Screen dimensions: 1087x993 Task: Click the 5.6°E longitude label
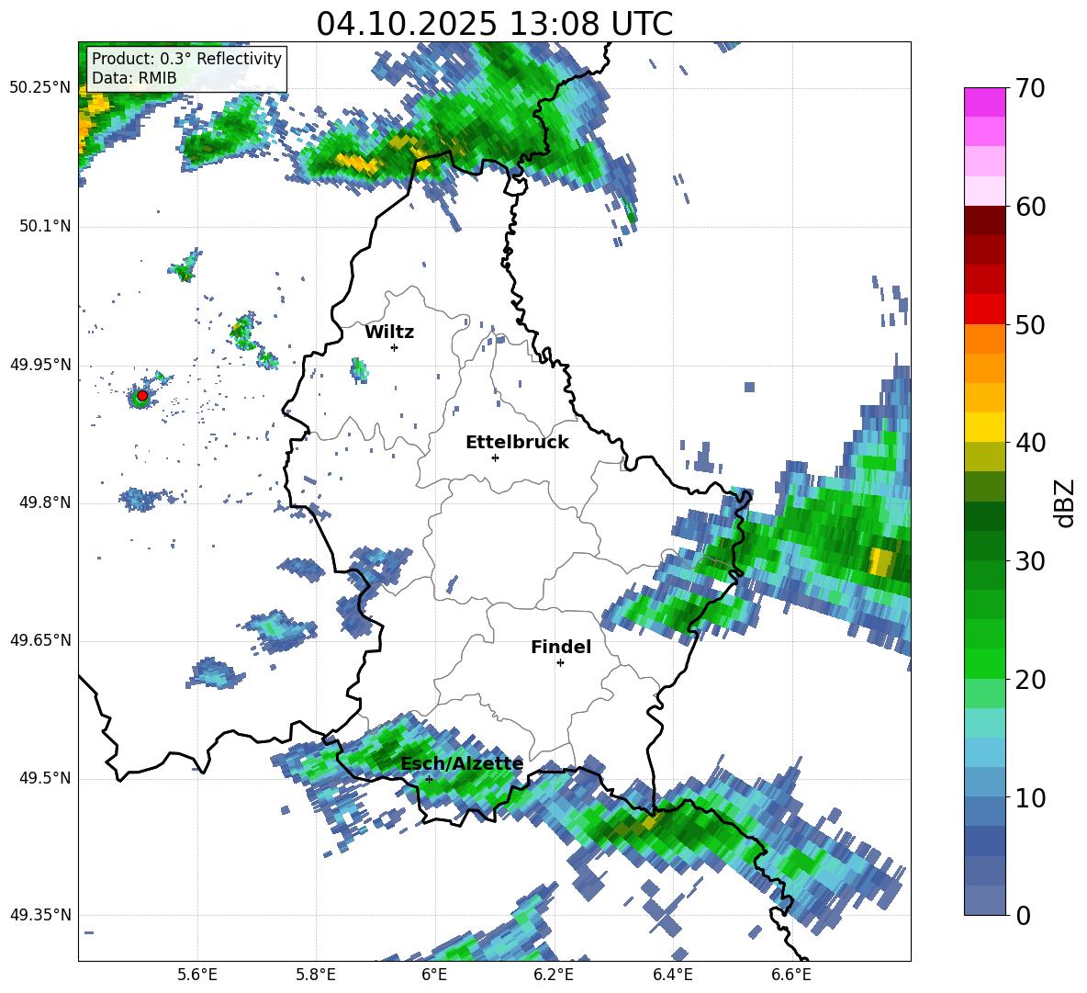197,976
